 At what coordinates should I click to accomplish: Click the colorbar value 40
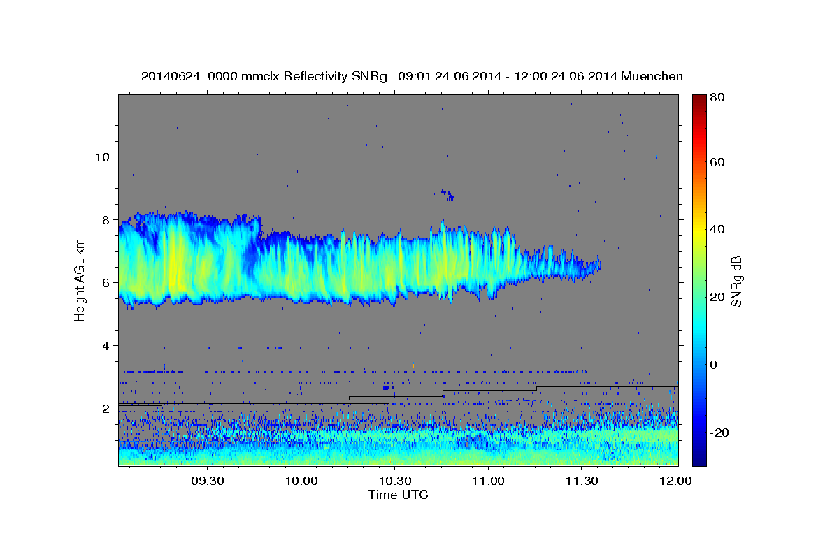pos(717,229)
